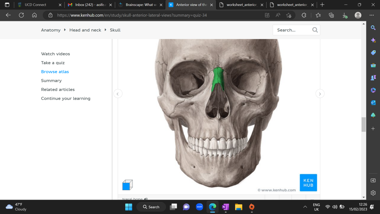Show previous atlas image
Screen dimensions: 380x214
click(118, 94)
